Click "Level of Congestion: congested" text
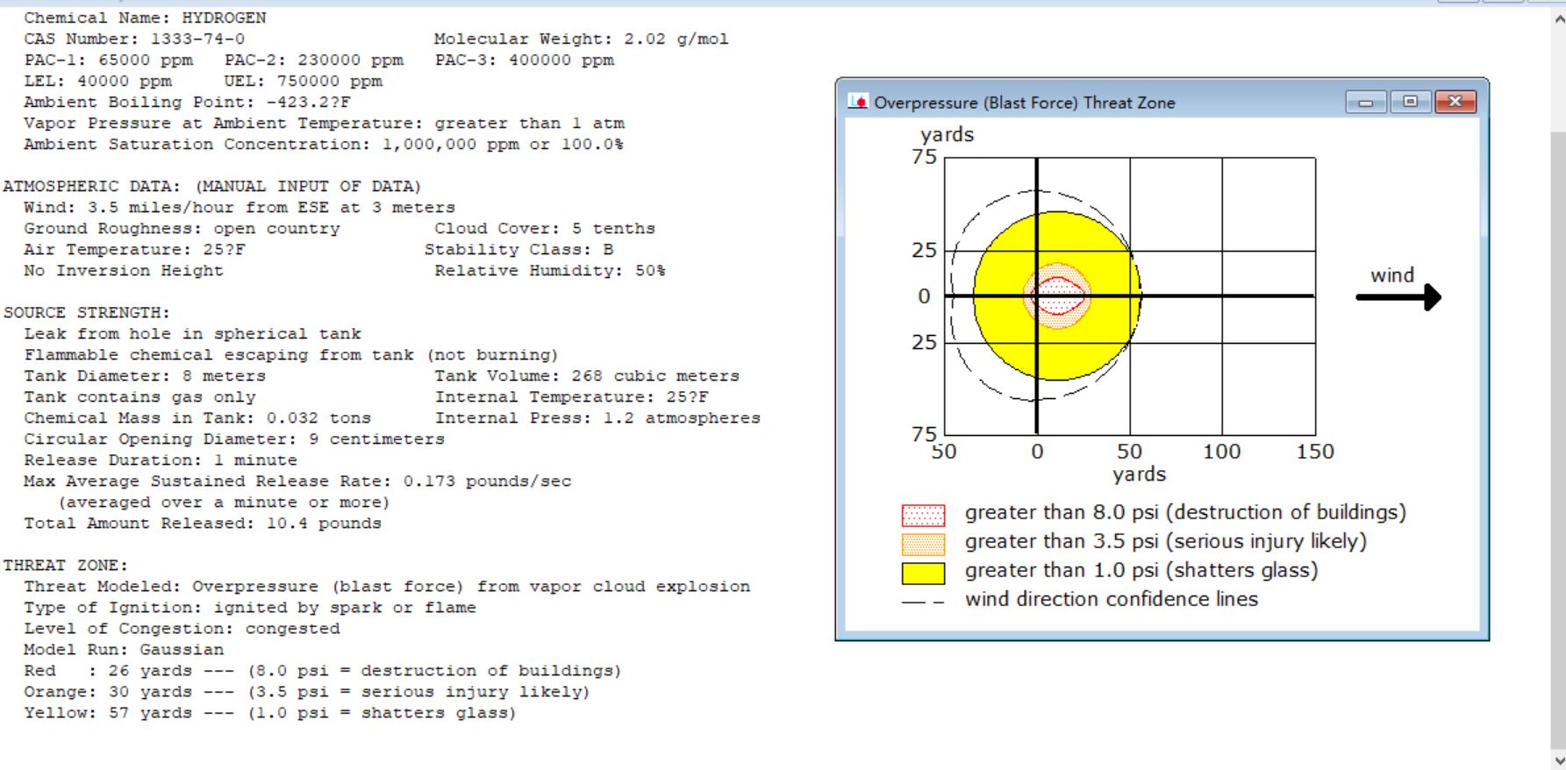This screenshot has width=1566, height=770. tap(182, 628)
